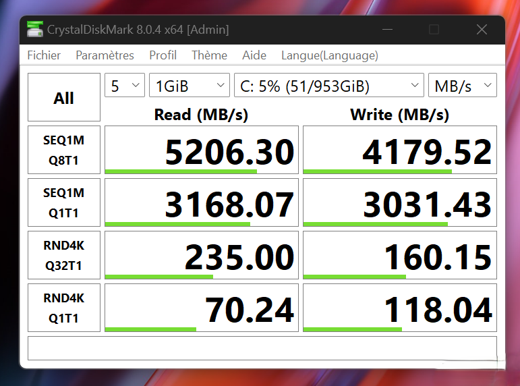Start the SEQ1M Q8T1 test
Viewport: 520px width, 386px height.
[63, 150]
